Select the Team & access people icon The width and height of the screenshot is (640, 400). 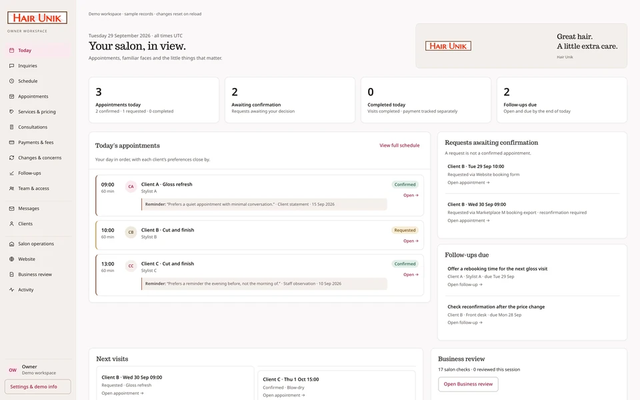(x=11, y=188)
